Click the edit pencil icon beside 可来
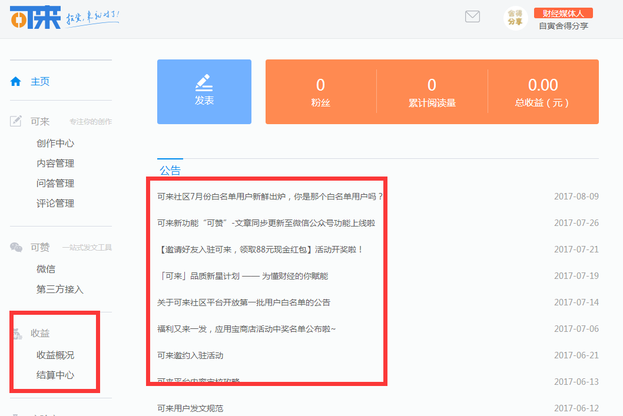The height and width of the screenshot is (416, 623). tap(15, 121)
